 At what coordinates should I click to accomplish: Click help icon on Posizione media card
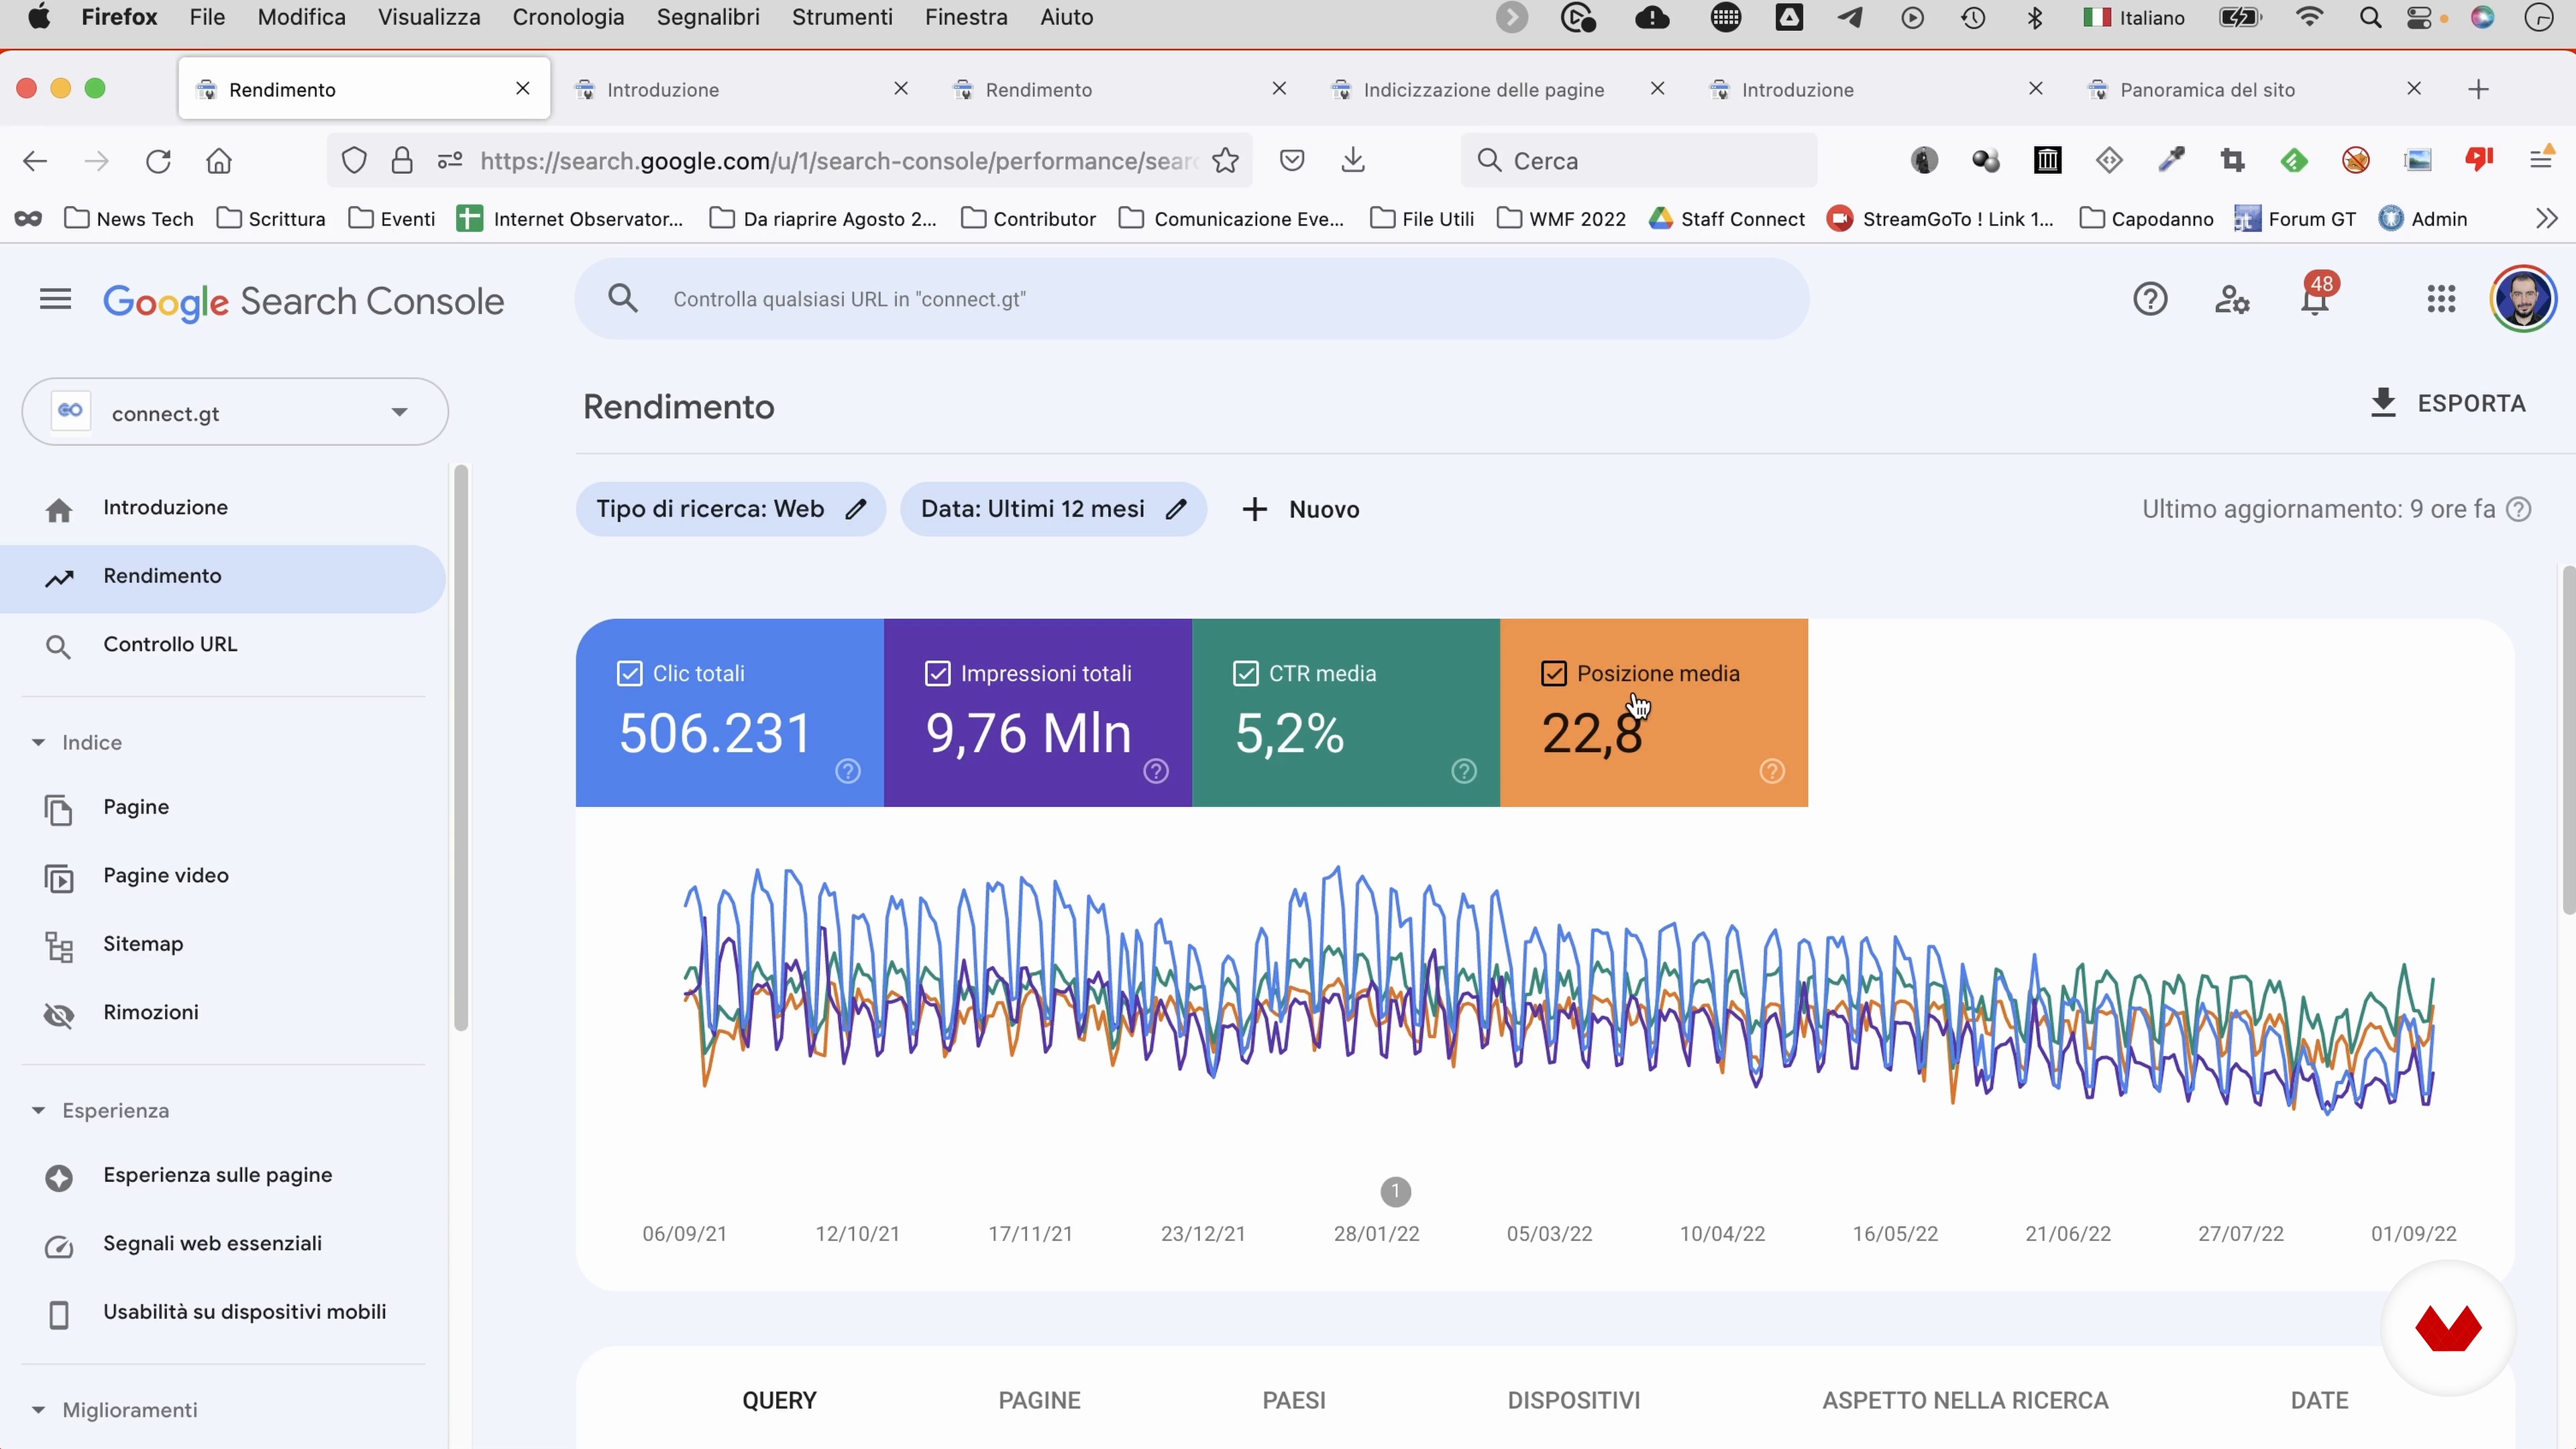point(1772,771)
